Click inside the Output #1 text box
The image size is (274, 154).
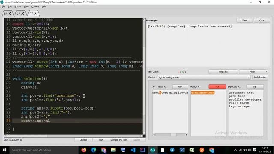point(208,113)
